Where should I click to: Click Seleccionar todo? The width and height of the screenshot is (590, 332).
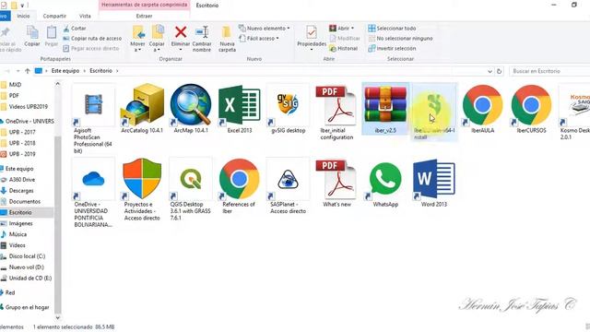[392, 29]
